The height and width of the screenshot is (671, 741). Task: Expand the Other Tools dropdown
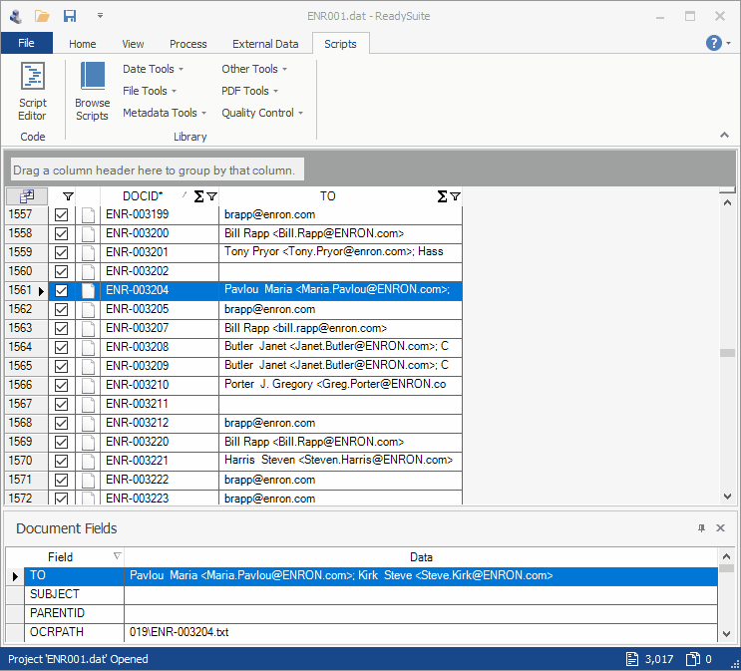254,69
